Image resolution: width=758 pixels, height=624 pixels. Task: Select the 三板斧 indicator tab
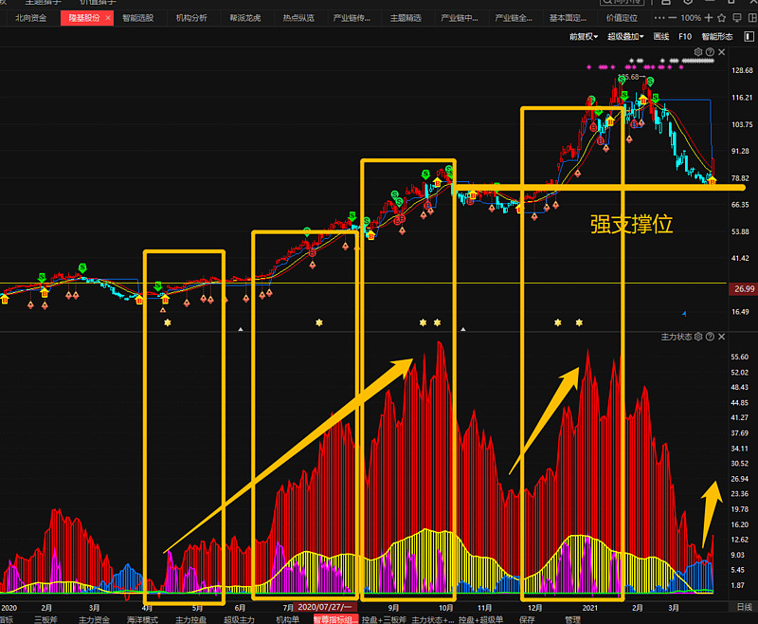click(45, 619)
